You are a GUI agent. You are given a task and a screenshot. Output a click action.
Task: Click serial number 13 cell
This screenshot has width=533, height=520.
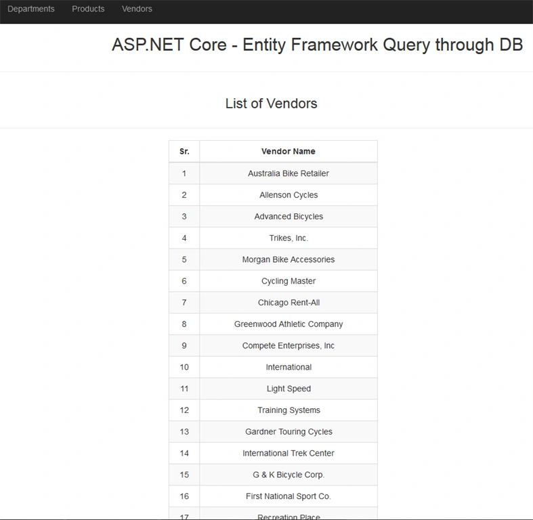pyautogui.click(x=184, y=431)
